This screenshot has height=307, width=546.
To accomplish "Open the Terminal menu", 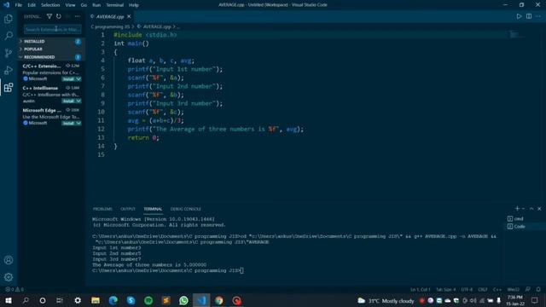I will point(115,5).
